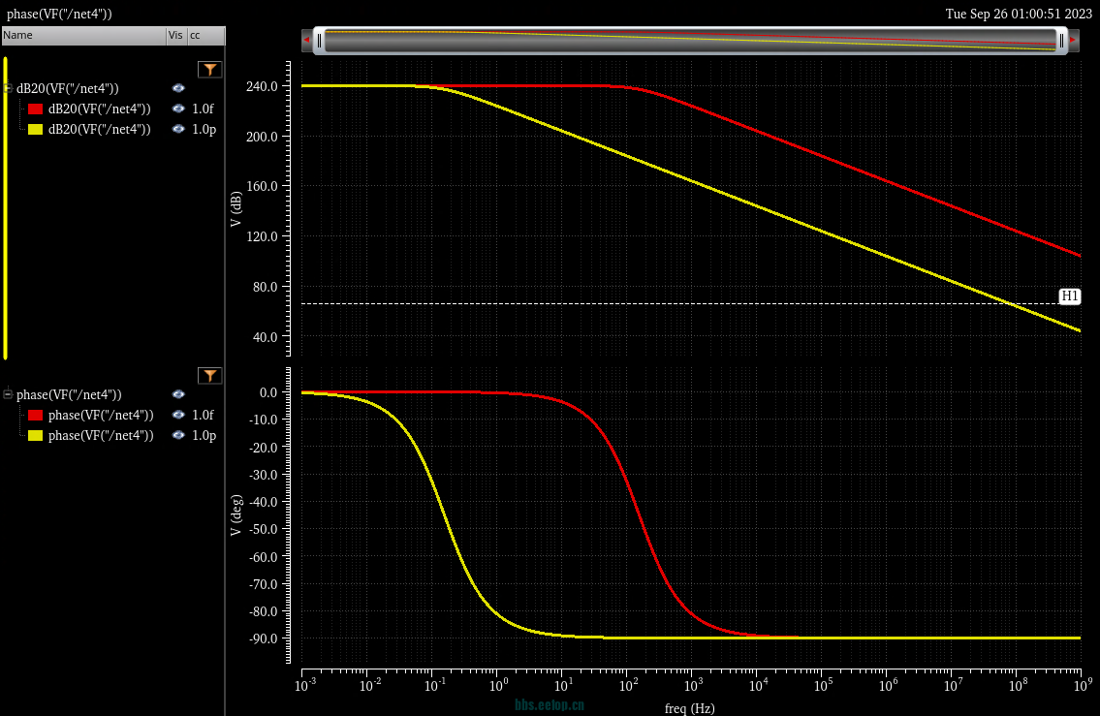Click the cc column header
The width and height of the screenshot is (1100, 716).
pyautogui.click(x=206, y=35)
